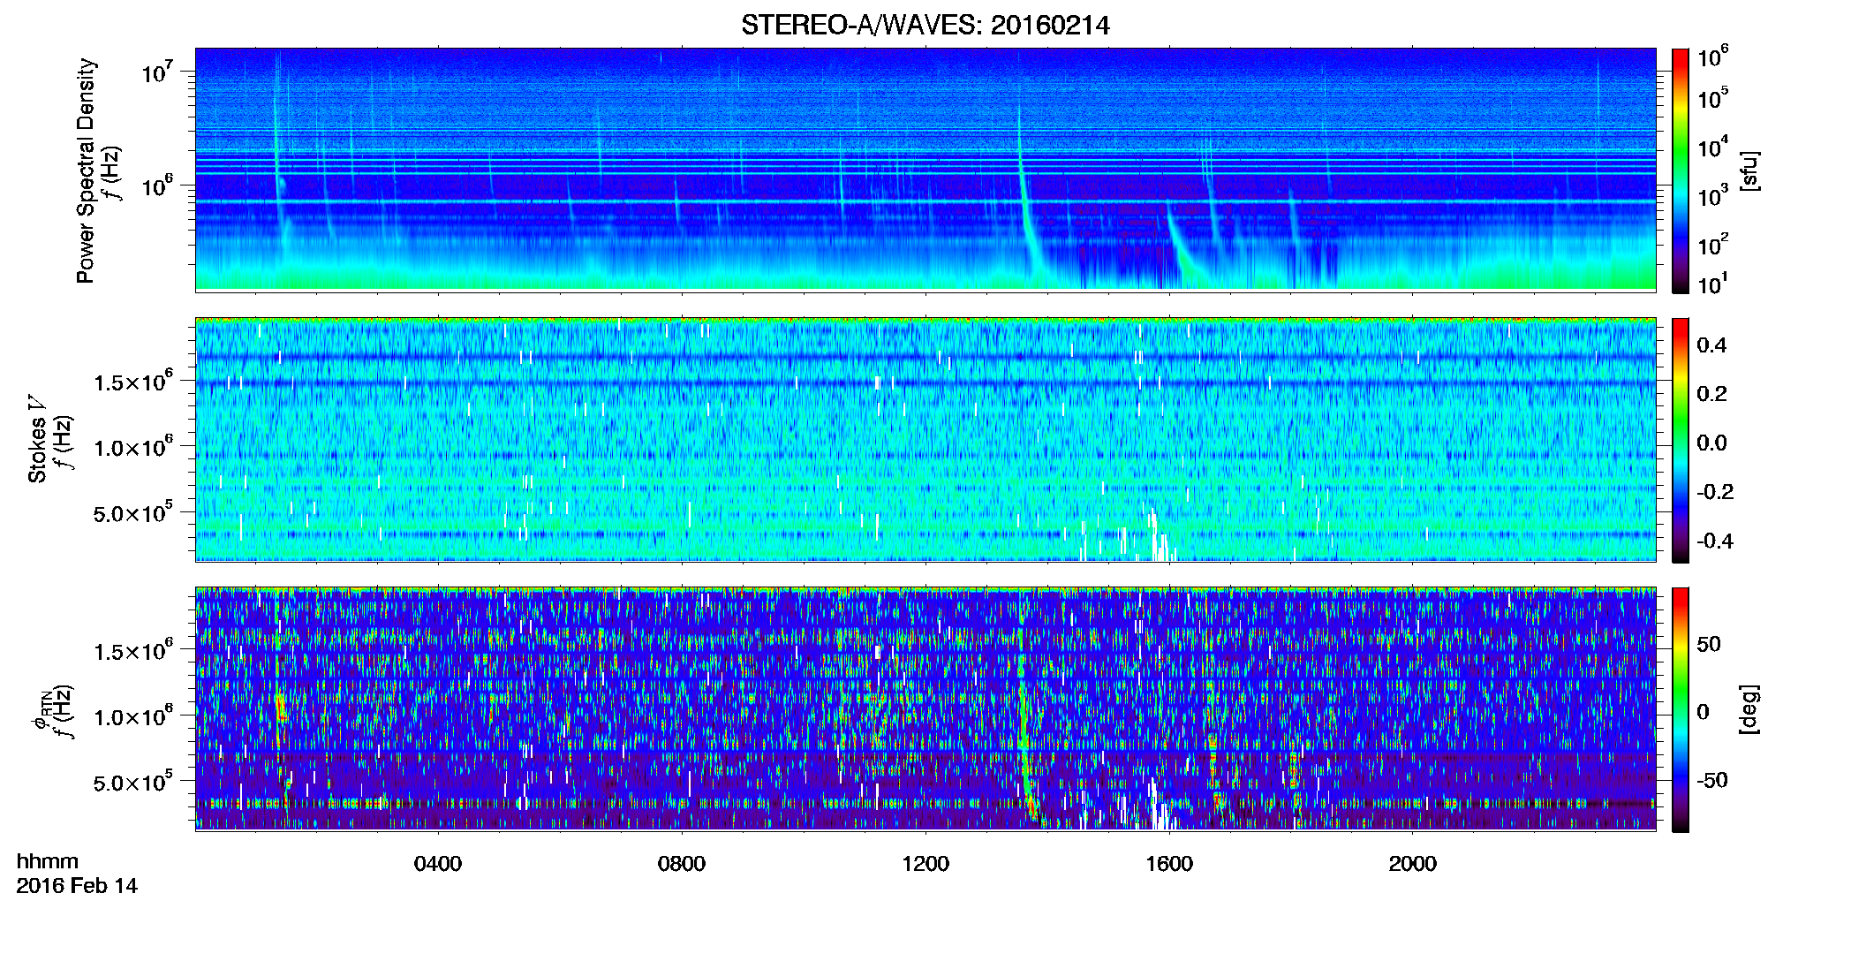Click the 2000 time tick label
The image size is (1851, 954).
click(x=1413, y=864)
